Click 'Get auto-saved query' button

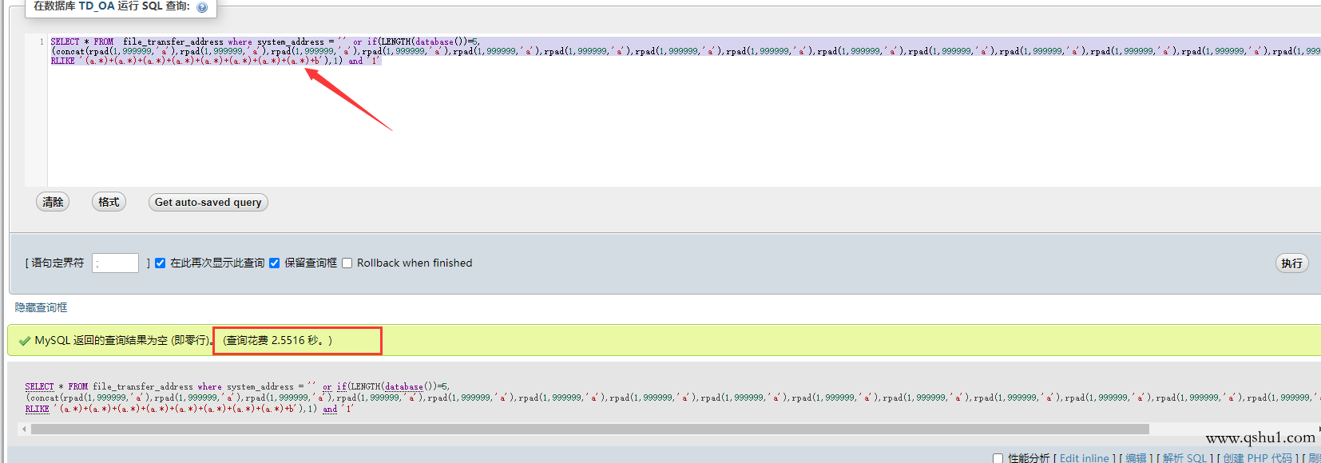click(208, 202)
